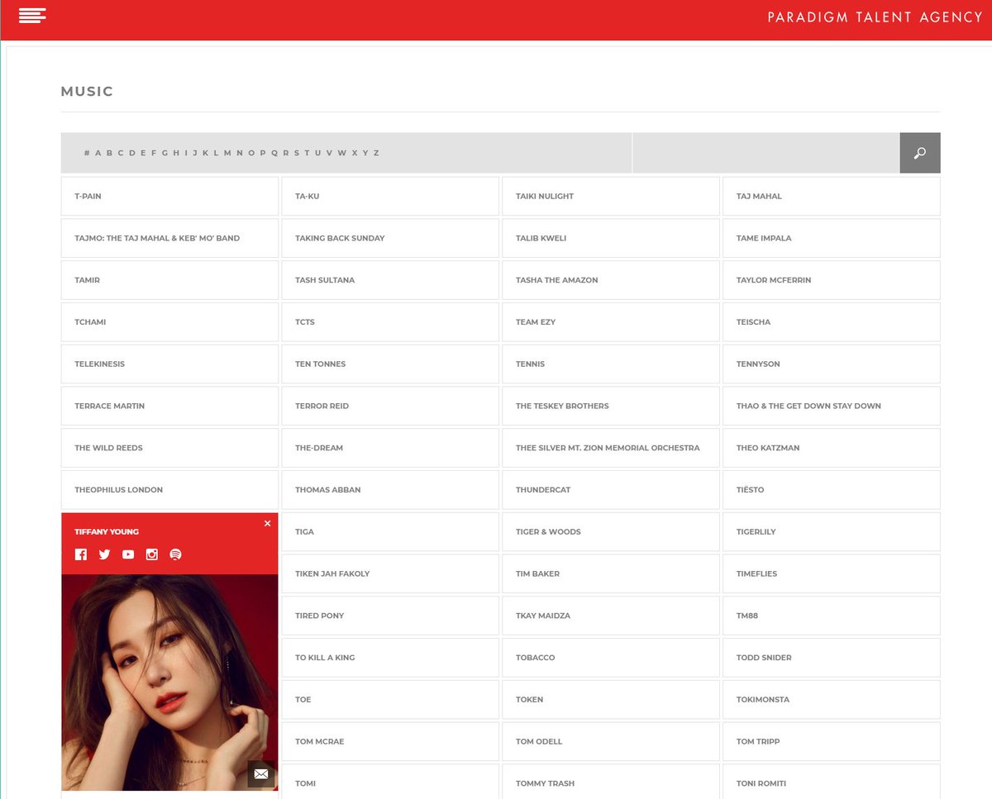Click the search magnifier button

tap(919, 153)
